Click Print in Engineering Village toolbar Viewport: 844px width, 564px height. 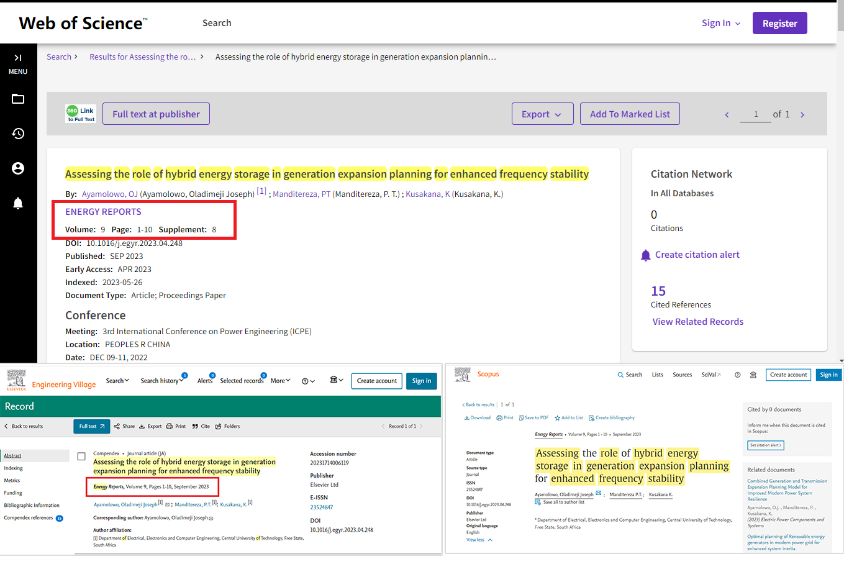(176, 426)
